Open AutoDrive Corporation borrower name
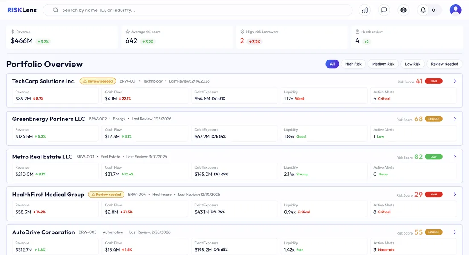Image resolution: width=469 pixels, height=255 pixels. click(43, 232)
